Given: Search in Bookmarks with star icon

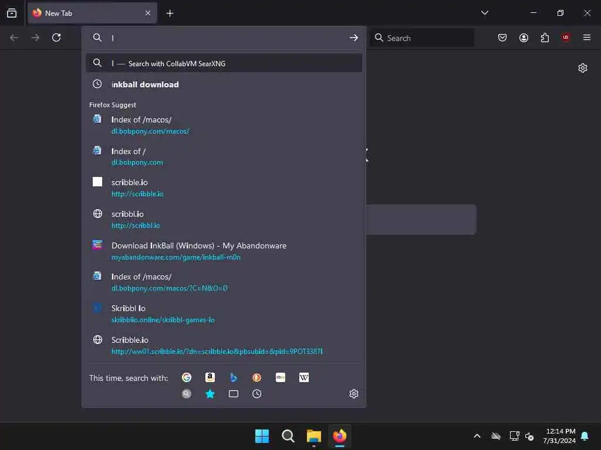Looking at the screenshot, I should point(210,394).
